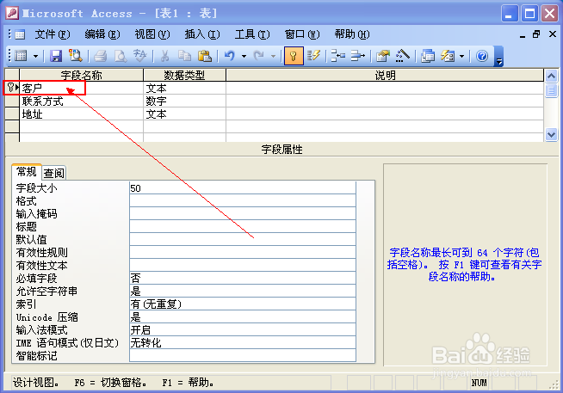The image size is (563, 393).
Task: Click the Delete Rows icon
Action: point(357,56)
